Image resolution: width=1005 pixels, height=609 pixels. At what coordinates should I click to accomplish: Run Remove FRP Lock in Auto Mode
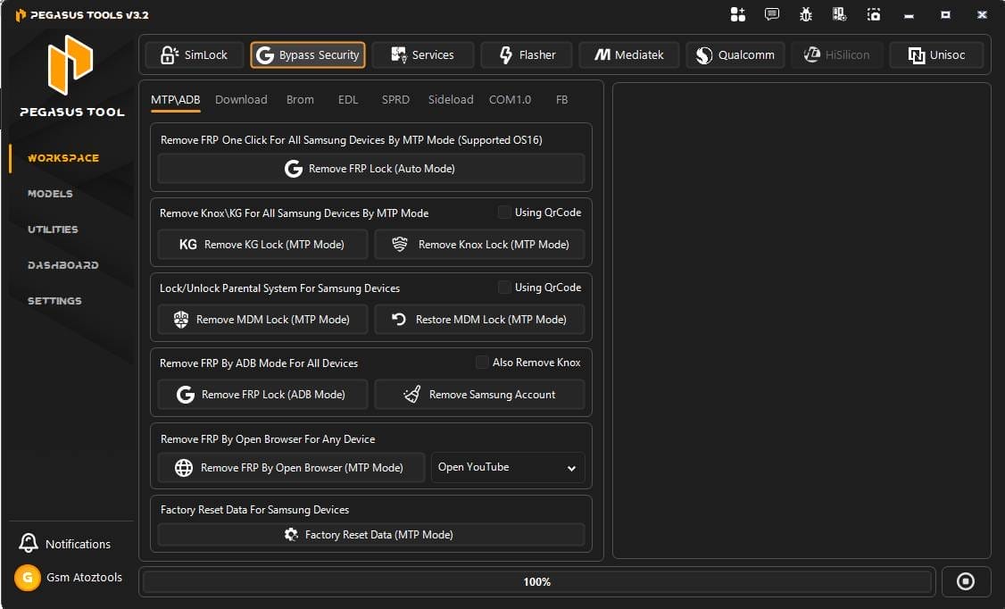click(371, 168)
